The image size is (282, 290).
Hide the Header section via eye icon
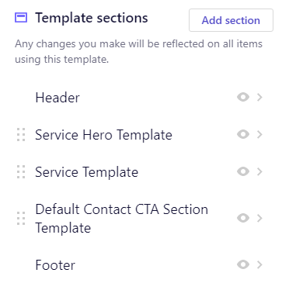click(x=243, y=97)
